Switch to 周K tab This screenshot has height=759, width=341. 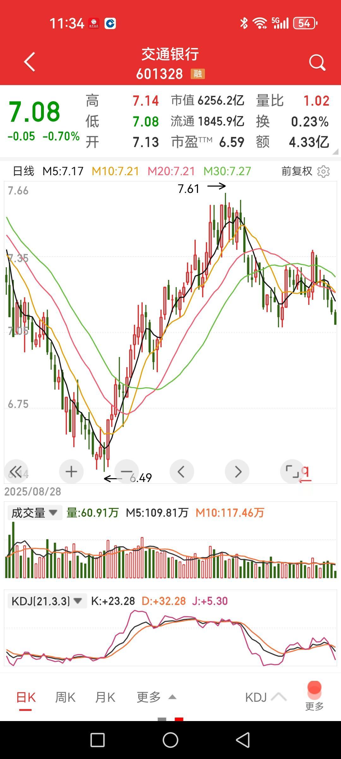coord(65,697)
